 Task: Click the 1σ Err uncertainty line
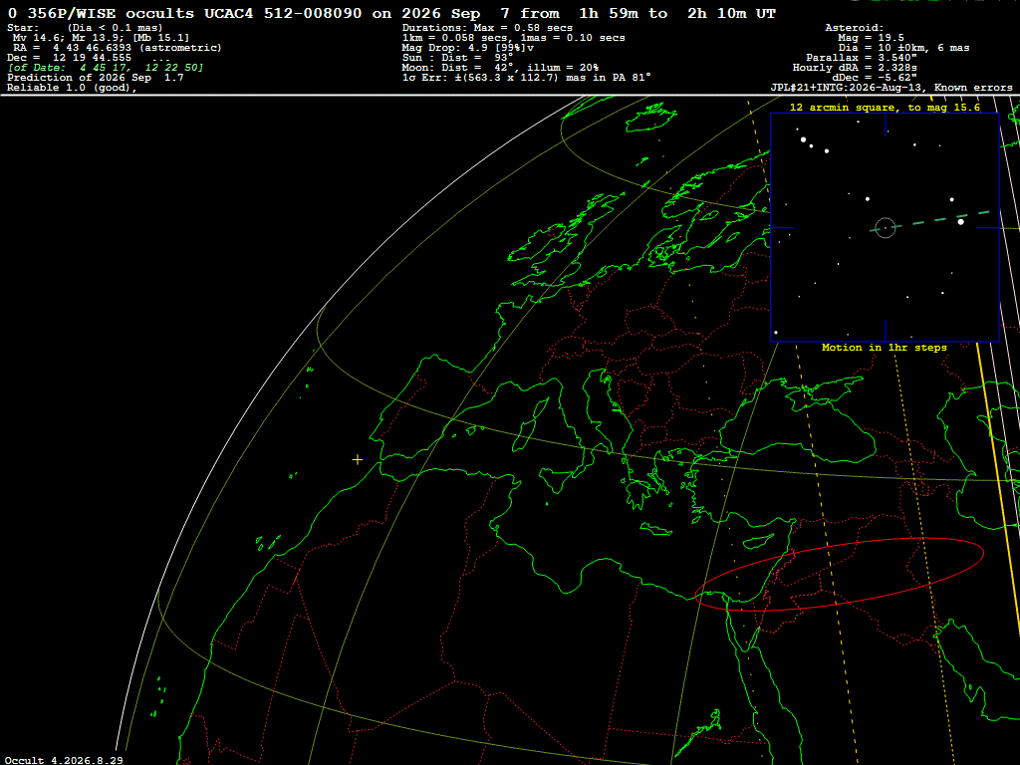tap(526, 78)
